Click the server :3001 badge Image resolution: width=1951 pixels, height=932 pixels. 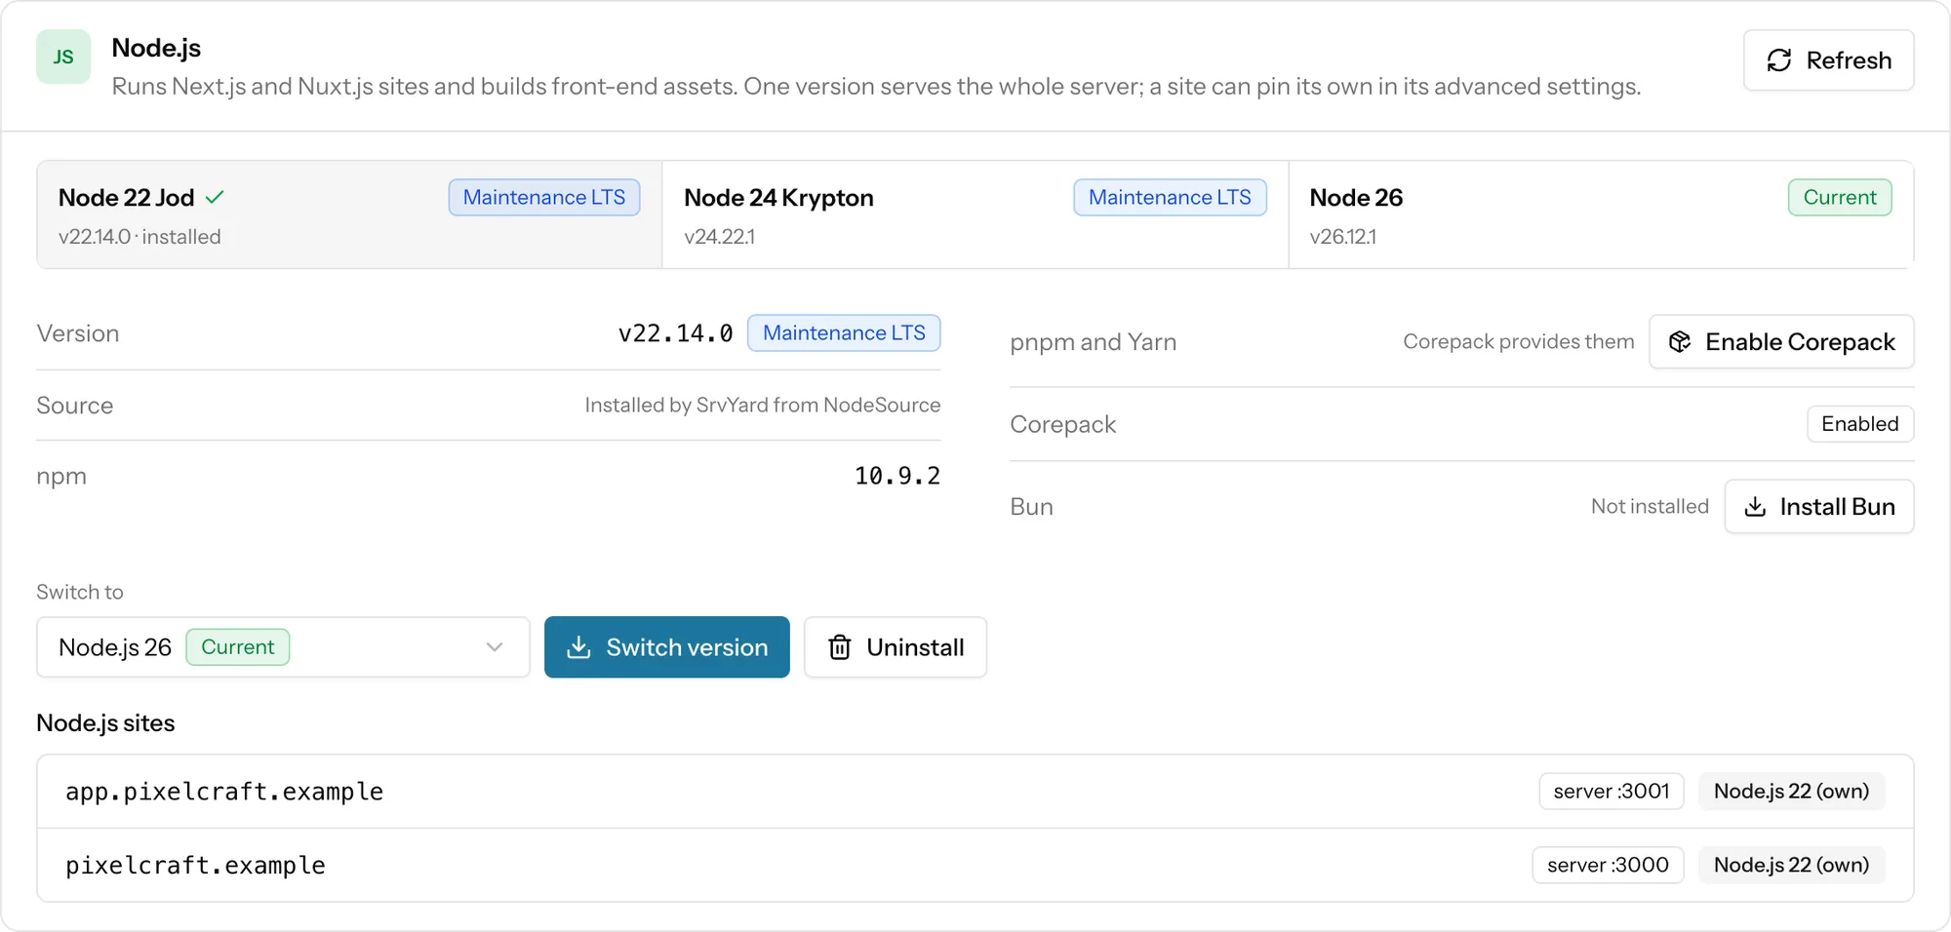(1612, 792)
